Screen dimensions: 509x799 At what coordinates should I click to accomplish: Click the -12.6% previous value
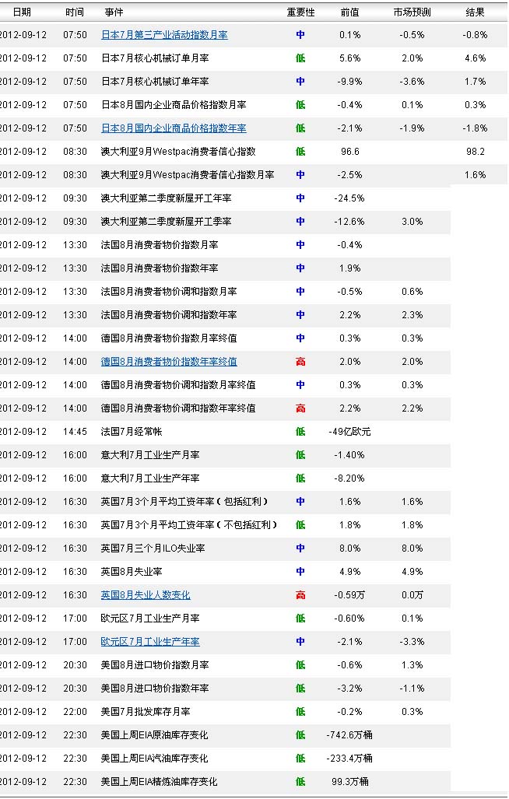coord(349,222)
